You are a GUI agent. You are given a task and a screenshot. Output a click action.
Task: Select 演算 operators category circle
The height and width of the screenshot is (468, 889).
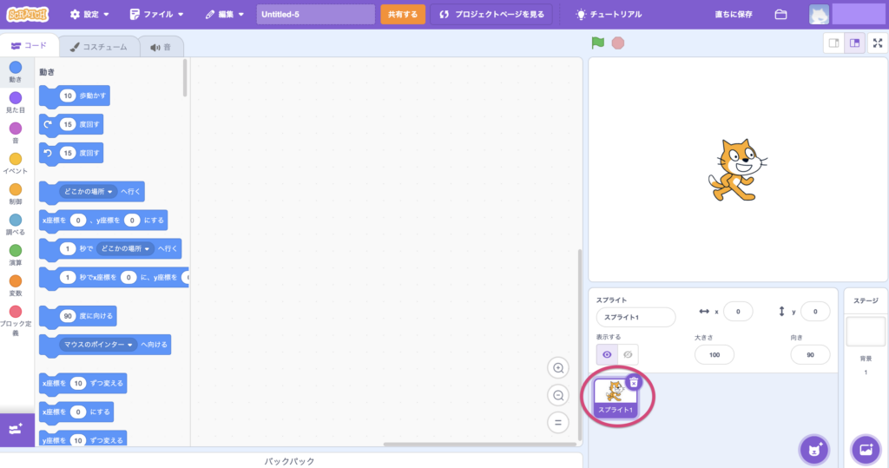click(16, 251)
